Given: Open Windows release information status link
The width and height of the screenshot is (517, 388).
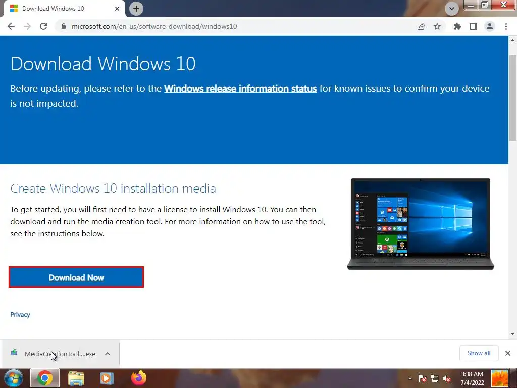Looking at the screenshot, I should coord(240,89).
